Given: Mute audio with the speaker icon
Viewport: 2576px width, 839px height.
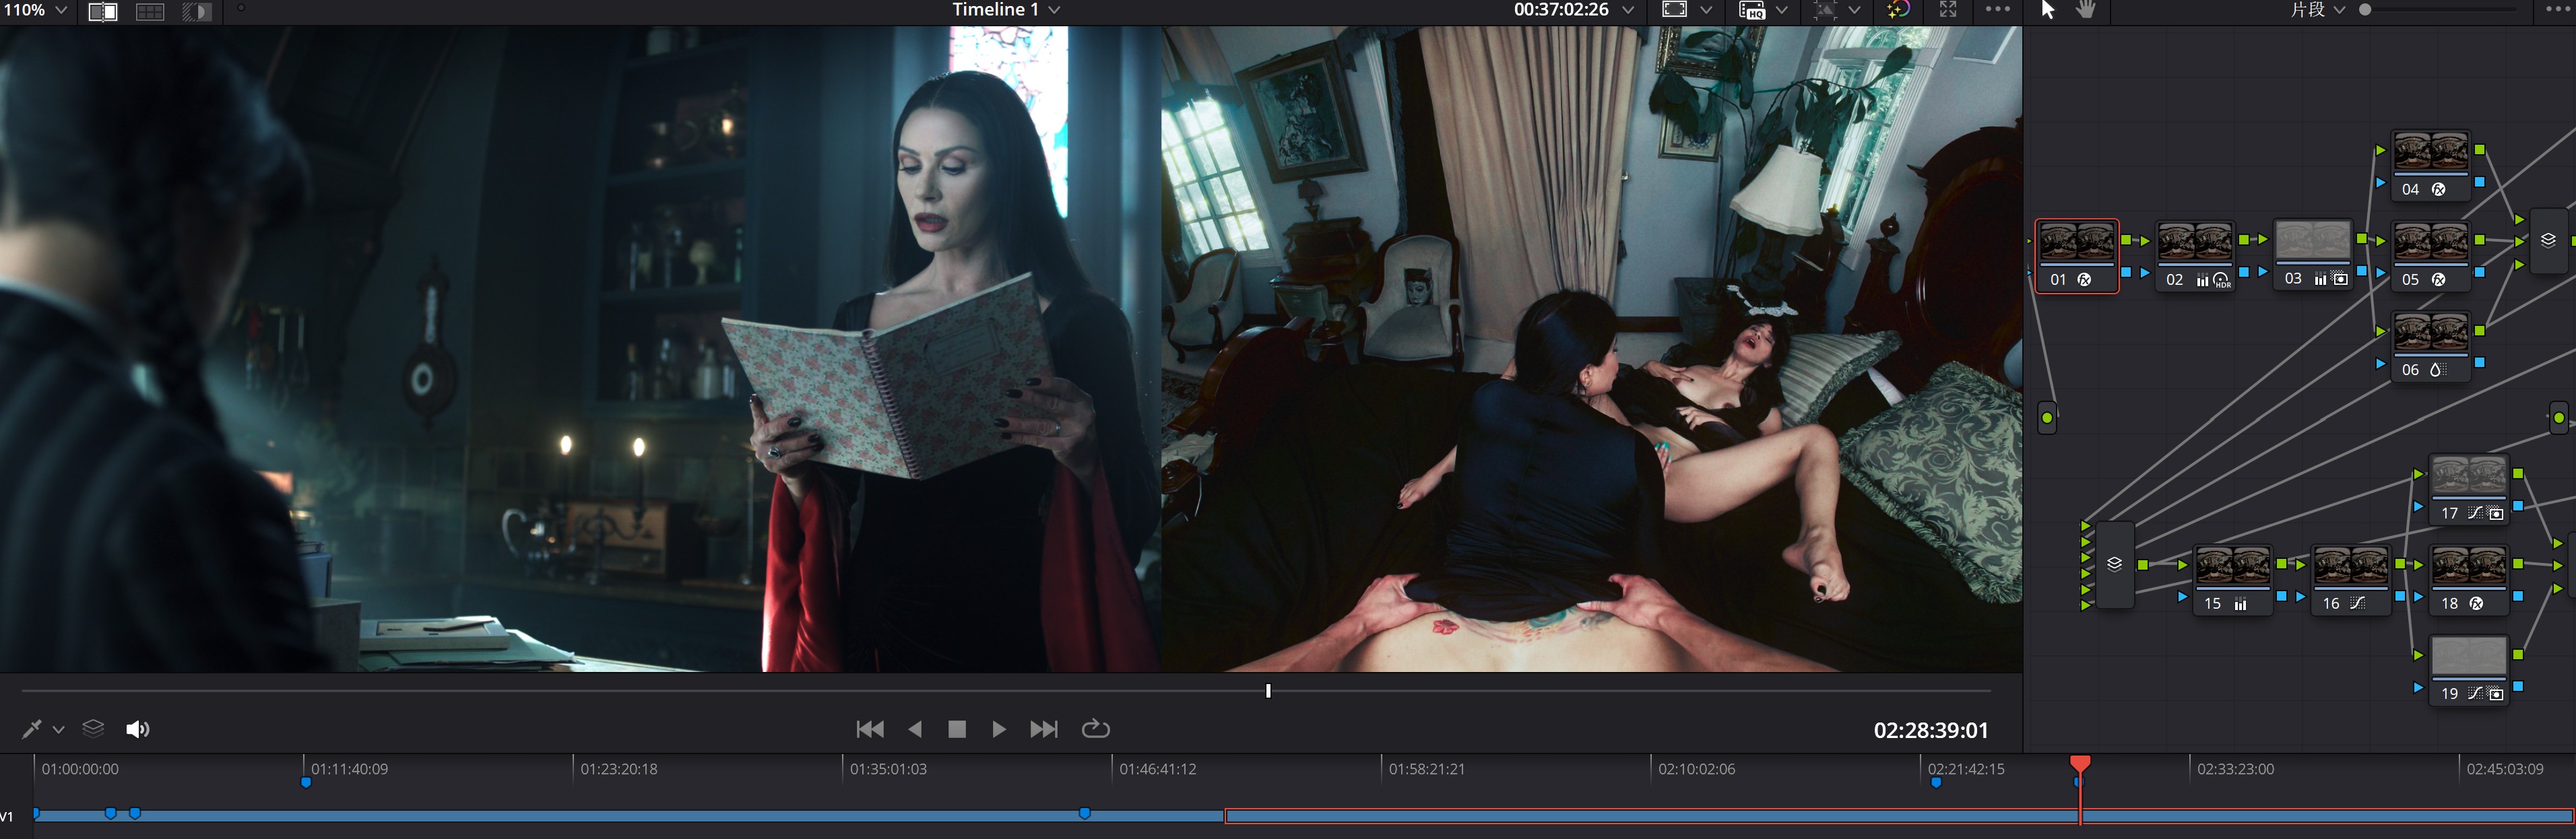Looking at the screenshot, I should 137,729.
